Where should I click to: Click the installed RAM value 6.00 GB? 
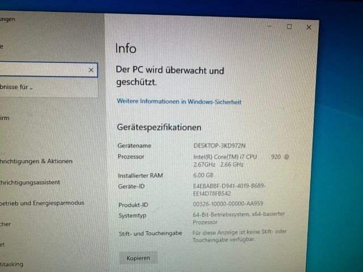click(203, 175)
